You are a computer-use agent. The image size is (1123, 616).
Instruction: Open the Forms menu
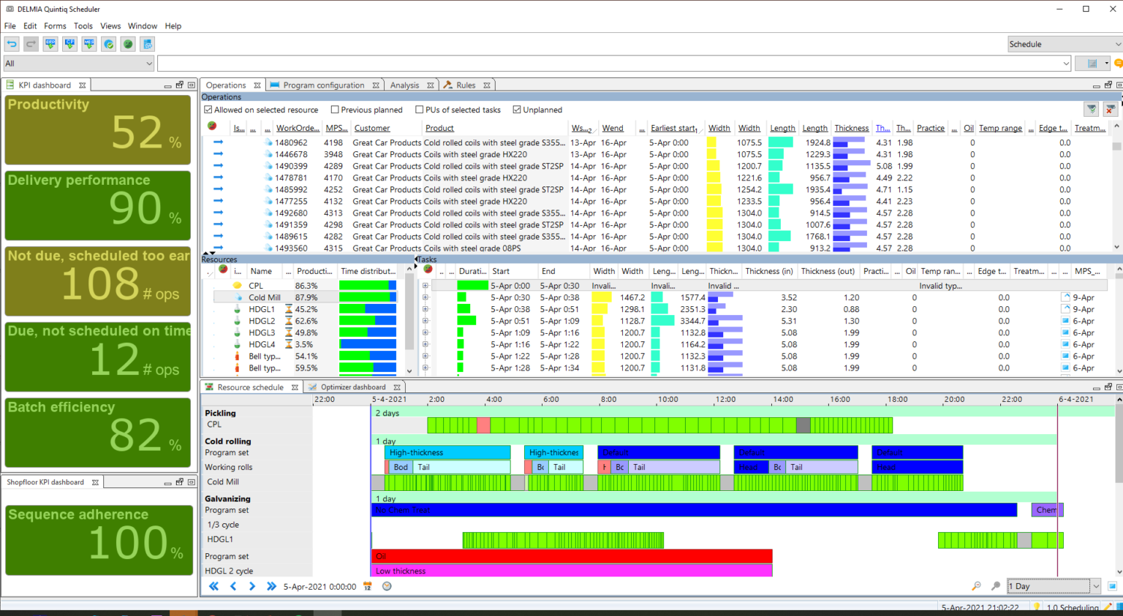point(55,26)
